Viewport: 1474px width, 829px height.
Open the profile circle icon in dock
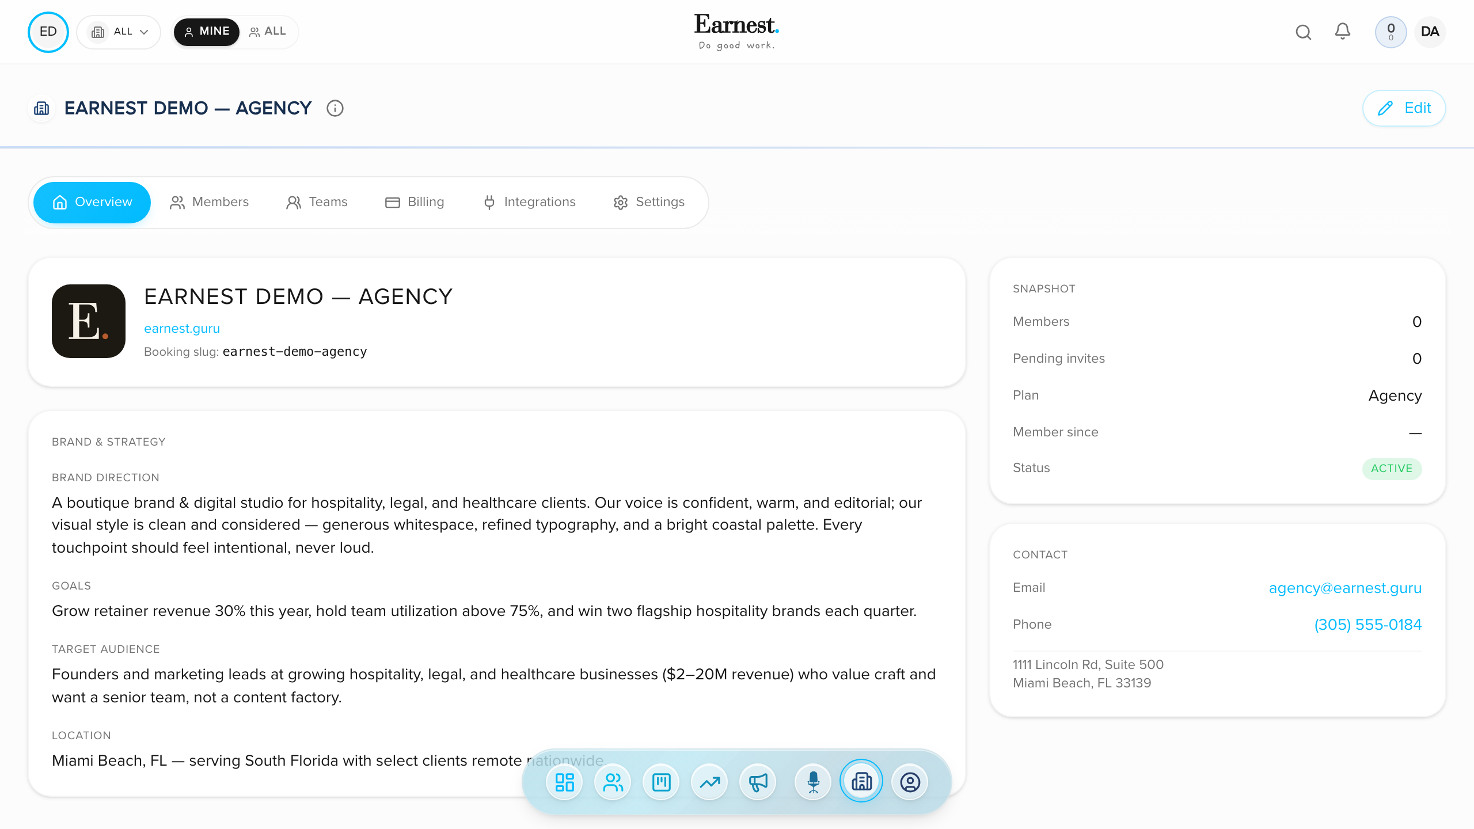[910, 782]
